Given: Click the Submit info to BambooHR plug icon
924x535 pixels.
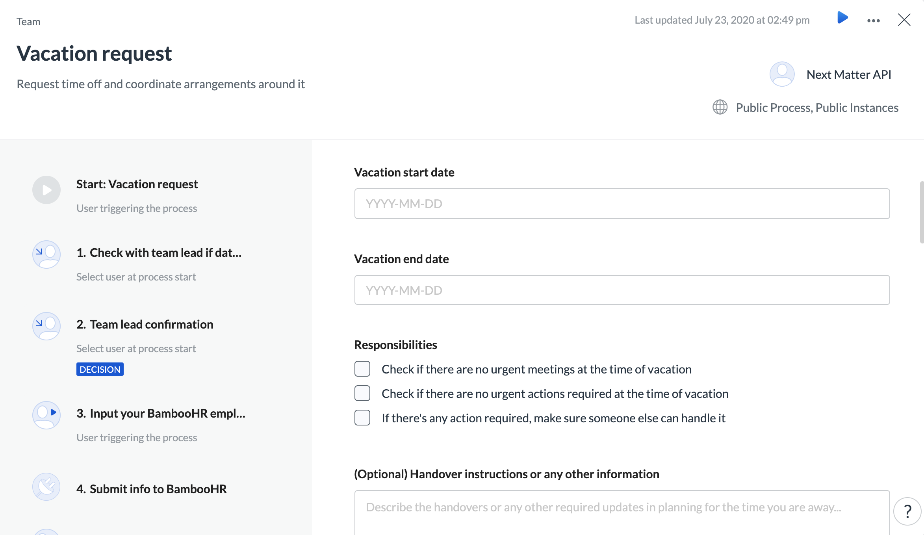Looking at the screenshot, I should click(x=46, y=487).
